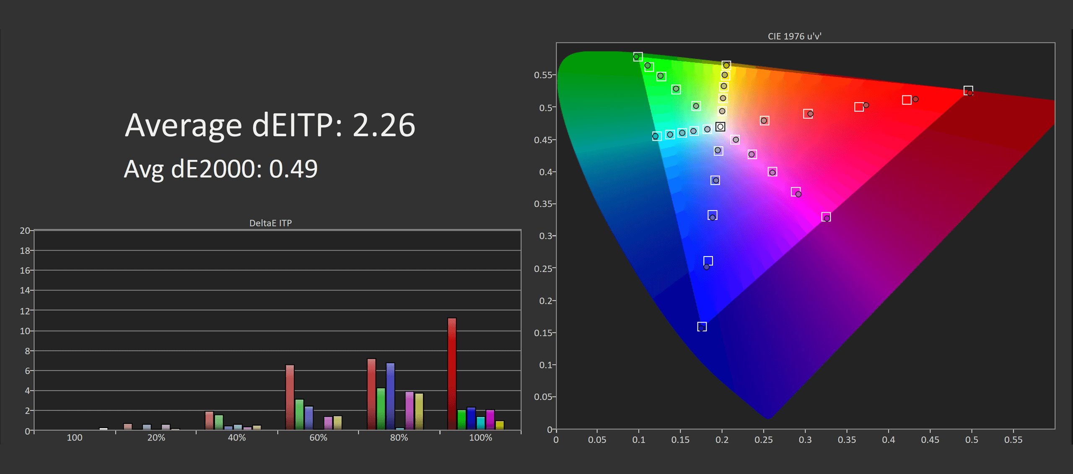The height and width of the screenshot is (474, 1073).
Task: Click the magenta bar in the 100% group
Action: pyautogui.click(x=490, y=420)
